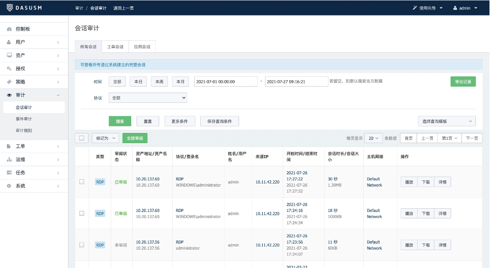Open the 选择查询模板 template dropdown
The height and width of the screenshot is (268, 490).
pos(447,121)
